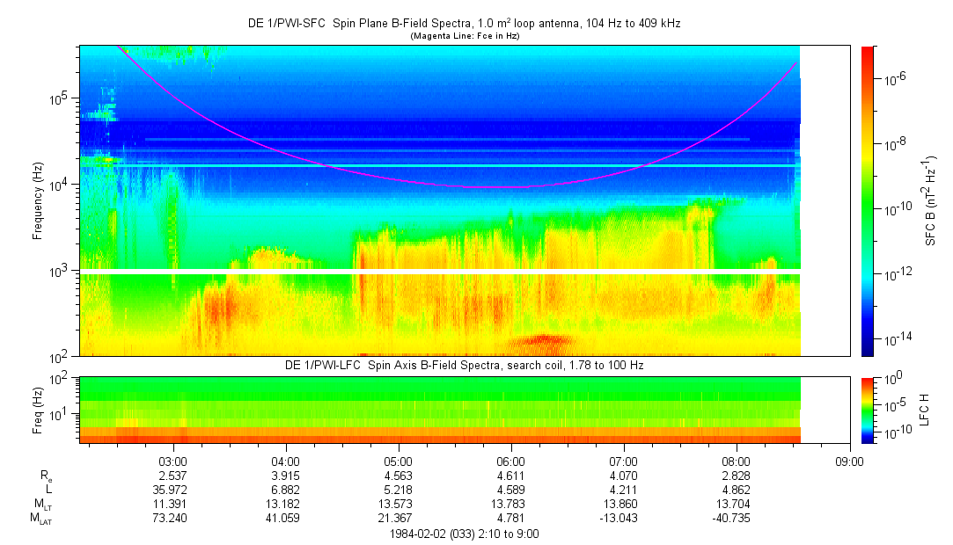Select the Freq (Hz) lower axis label
Viewport: 953px width, 545px height.
38,410
